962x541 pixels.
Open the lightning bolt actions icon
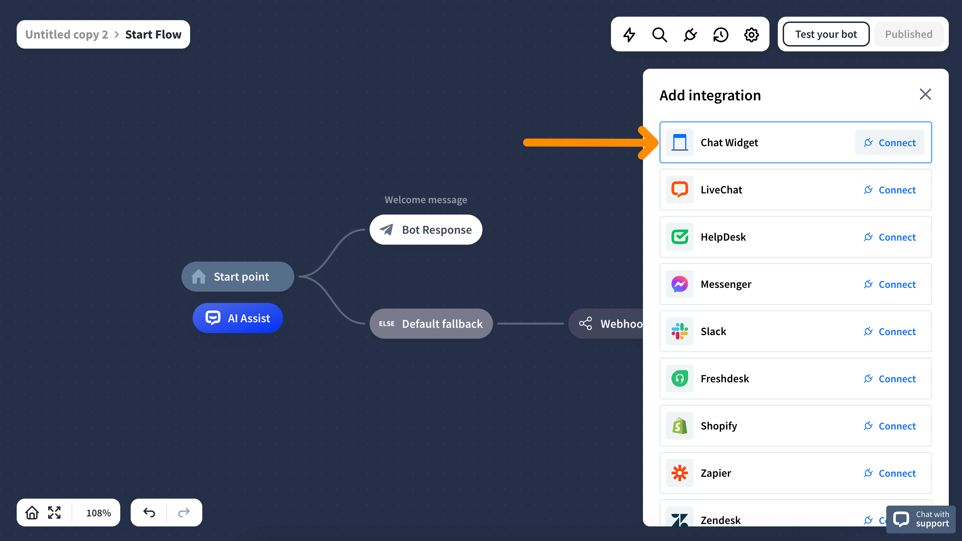[x=629, y=34]
